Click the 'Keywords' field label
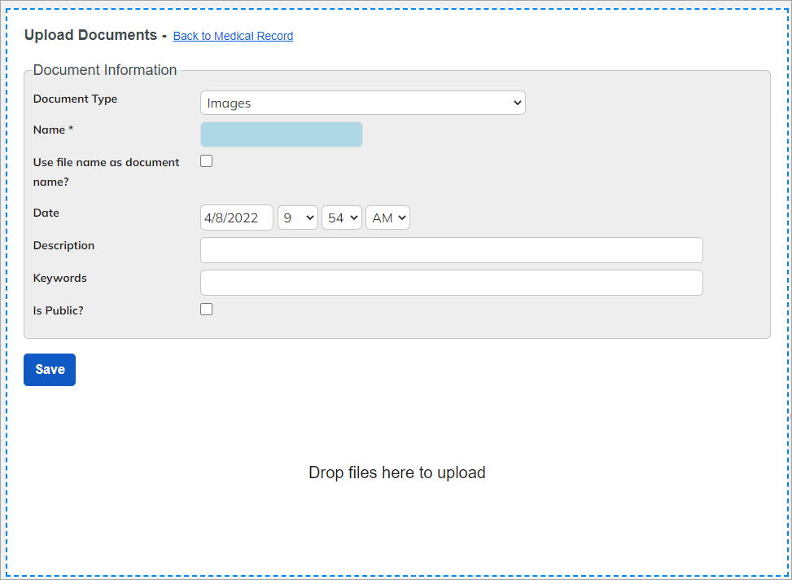The width and height of the screenshot is (792, 580). [60, 278]
